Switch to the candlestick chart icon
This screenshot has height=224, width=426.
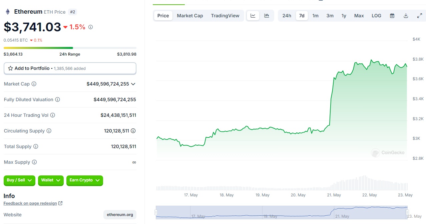coord(267,16)
